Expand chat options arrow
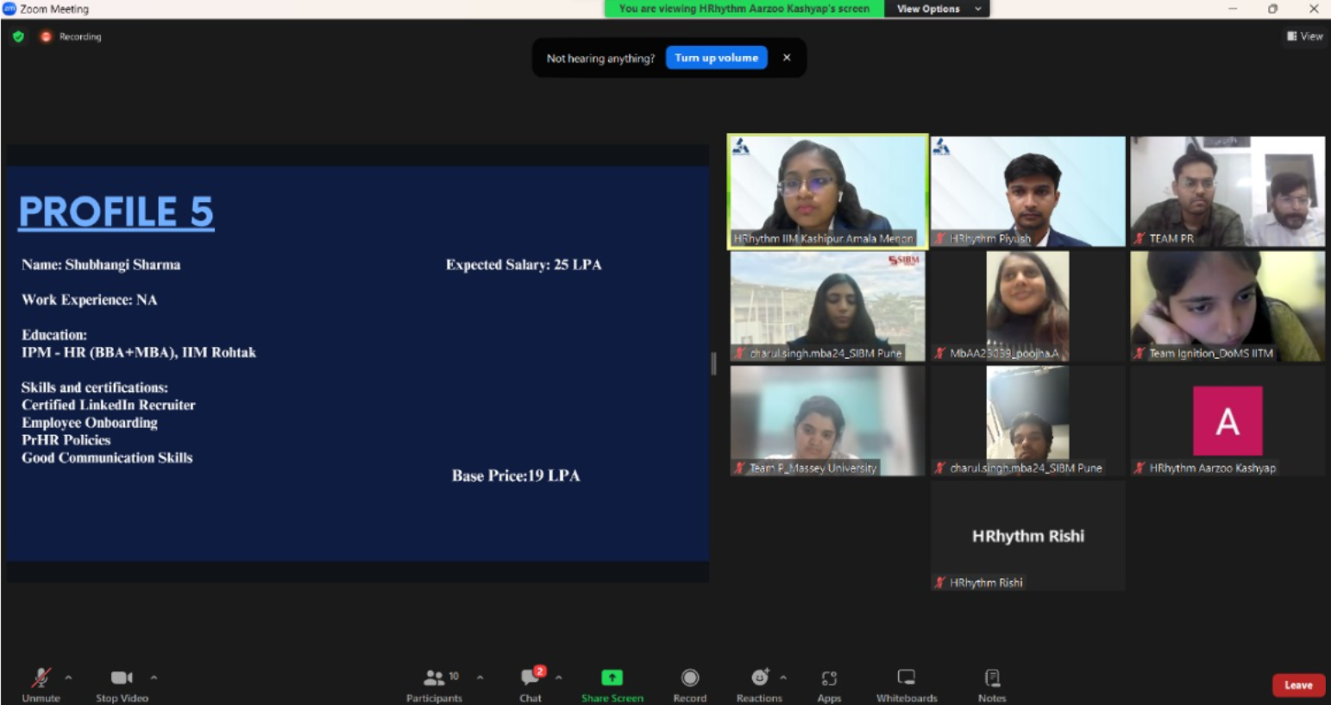 coord(558,677)
